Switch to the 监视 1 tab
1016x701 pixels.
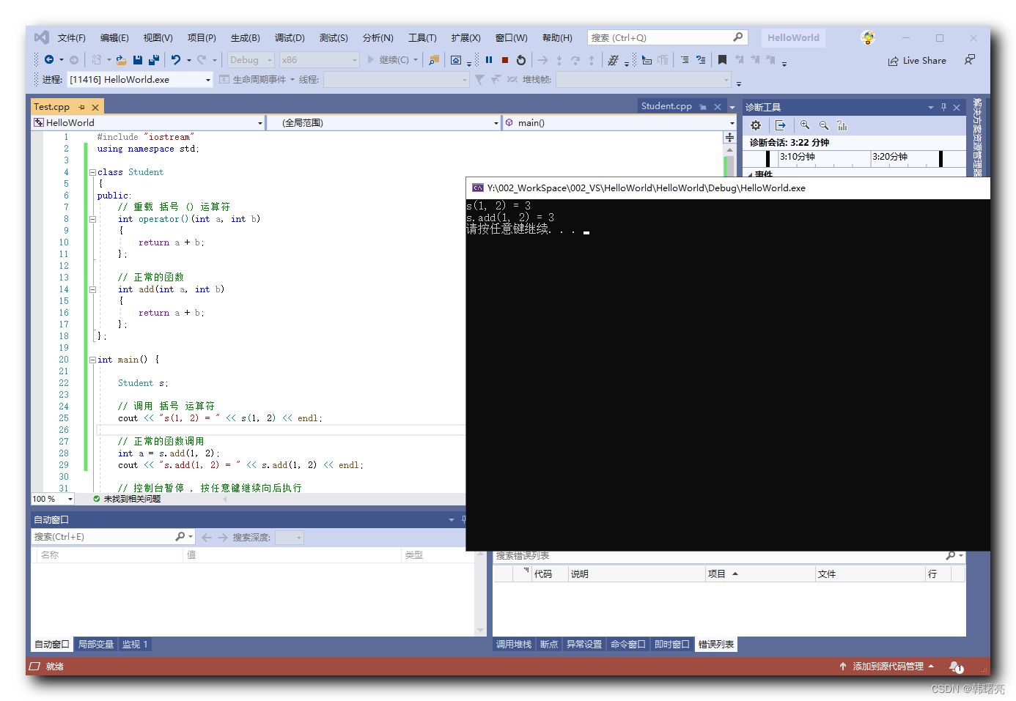[135, 645]
